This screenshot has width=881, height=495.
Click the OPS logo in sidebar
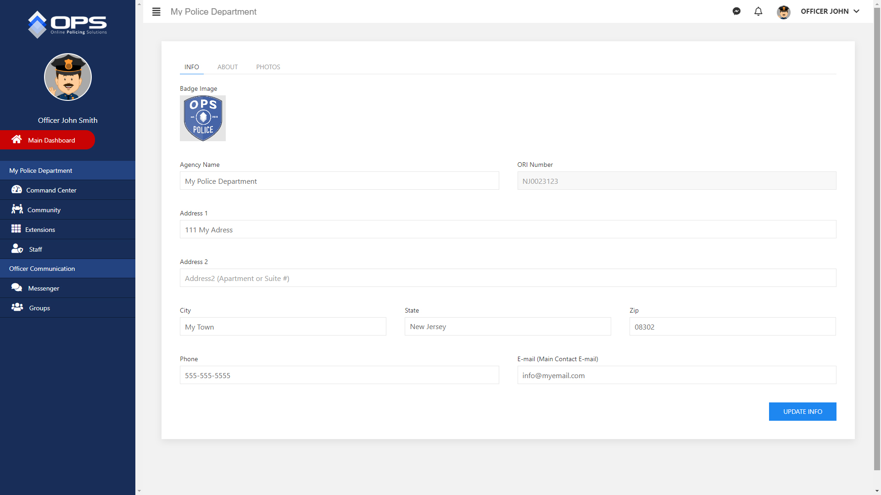[x=67, y=24]
